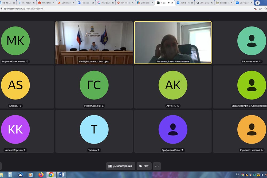Open the Чат panel
The width and height of the screenshot is (267, 178).
point(144,166)
